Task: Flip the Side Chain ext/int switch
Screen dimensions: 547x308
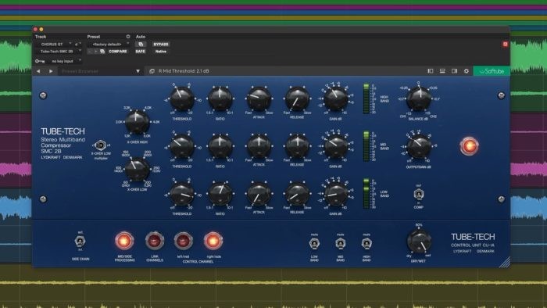Action: [80, 241]
